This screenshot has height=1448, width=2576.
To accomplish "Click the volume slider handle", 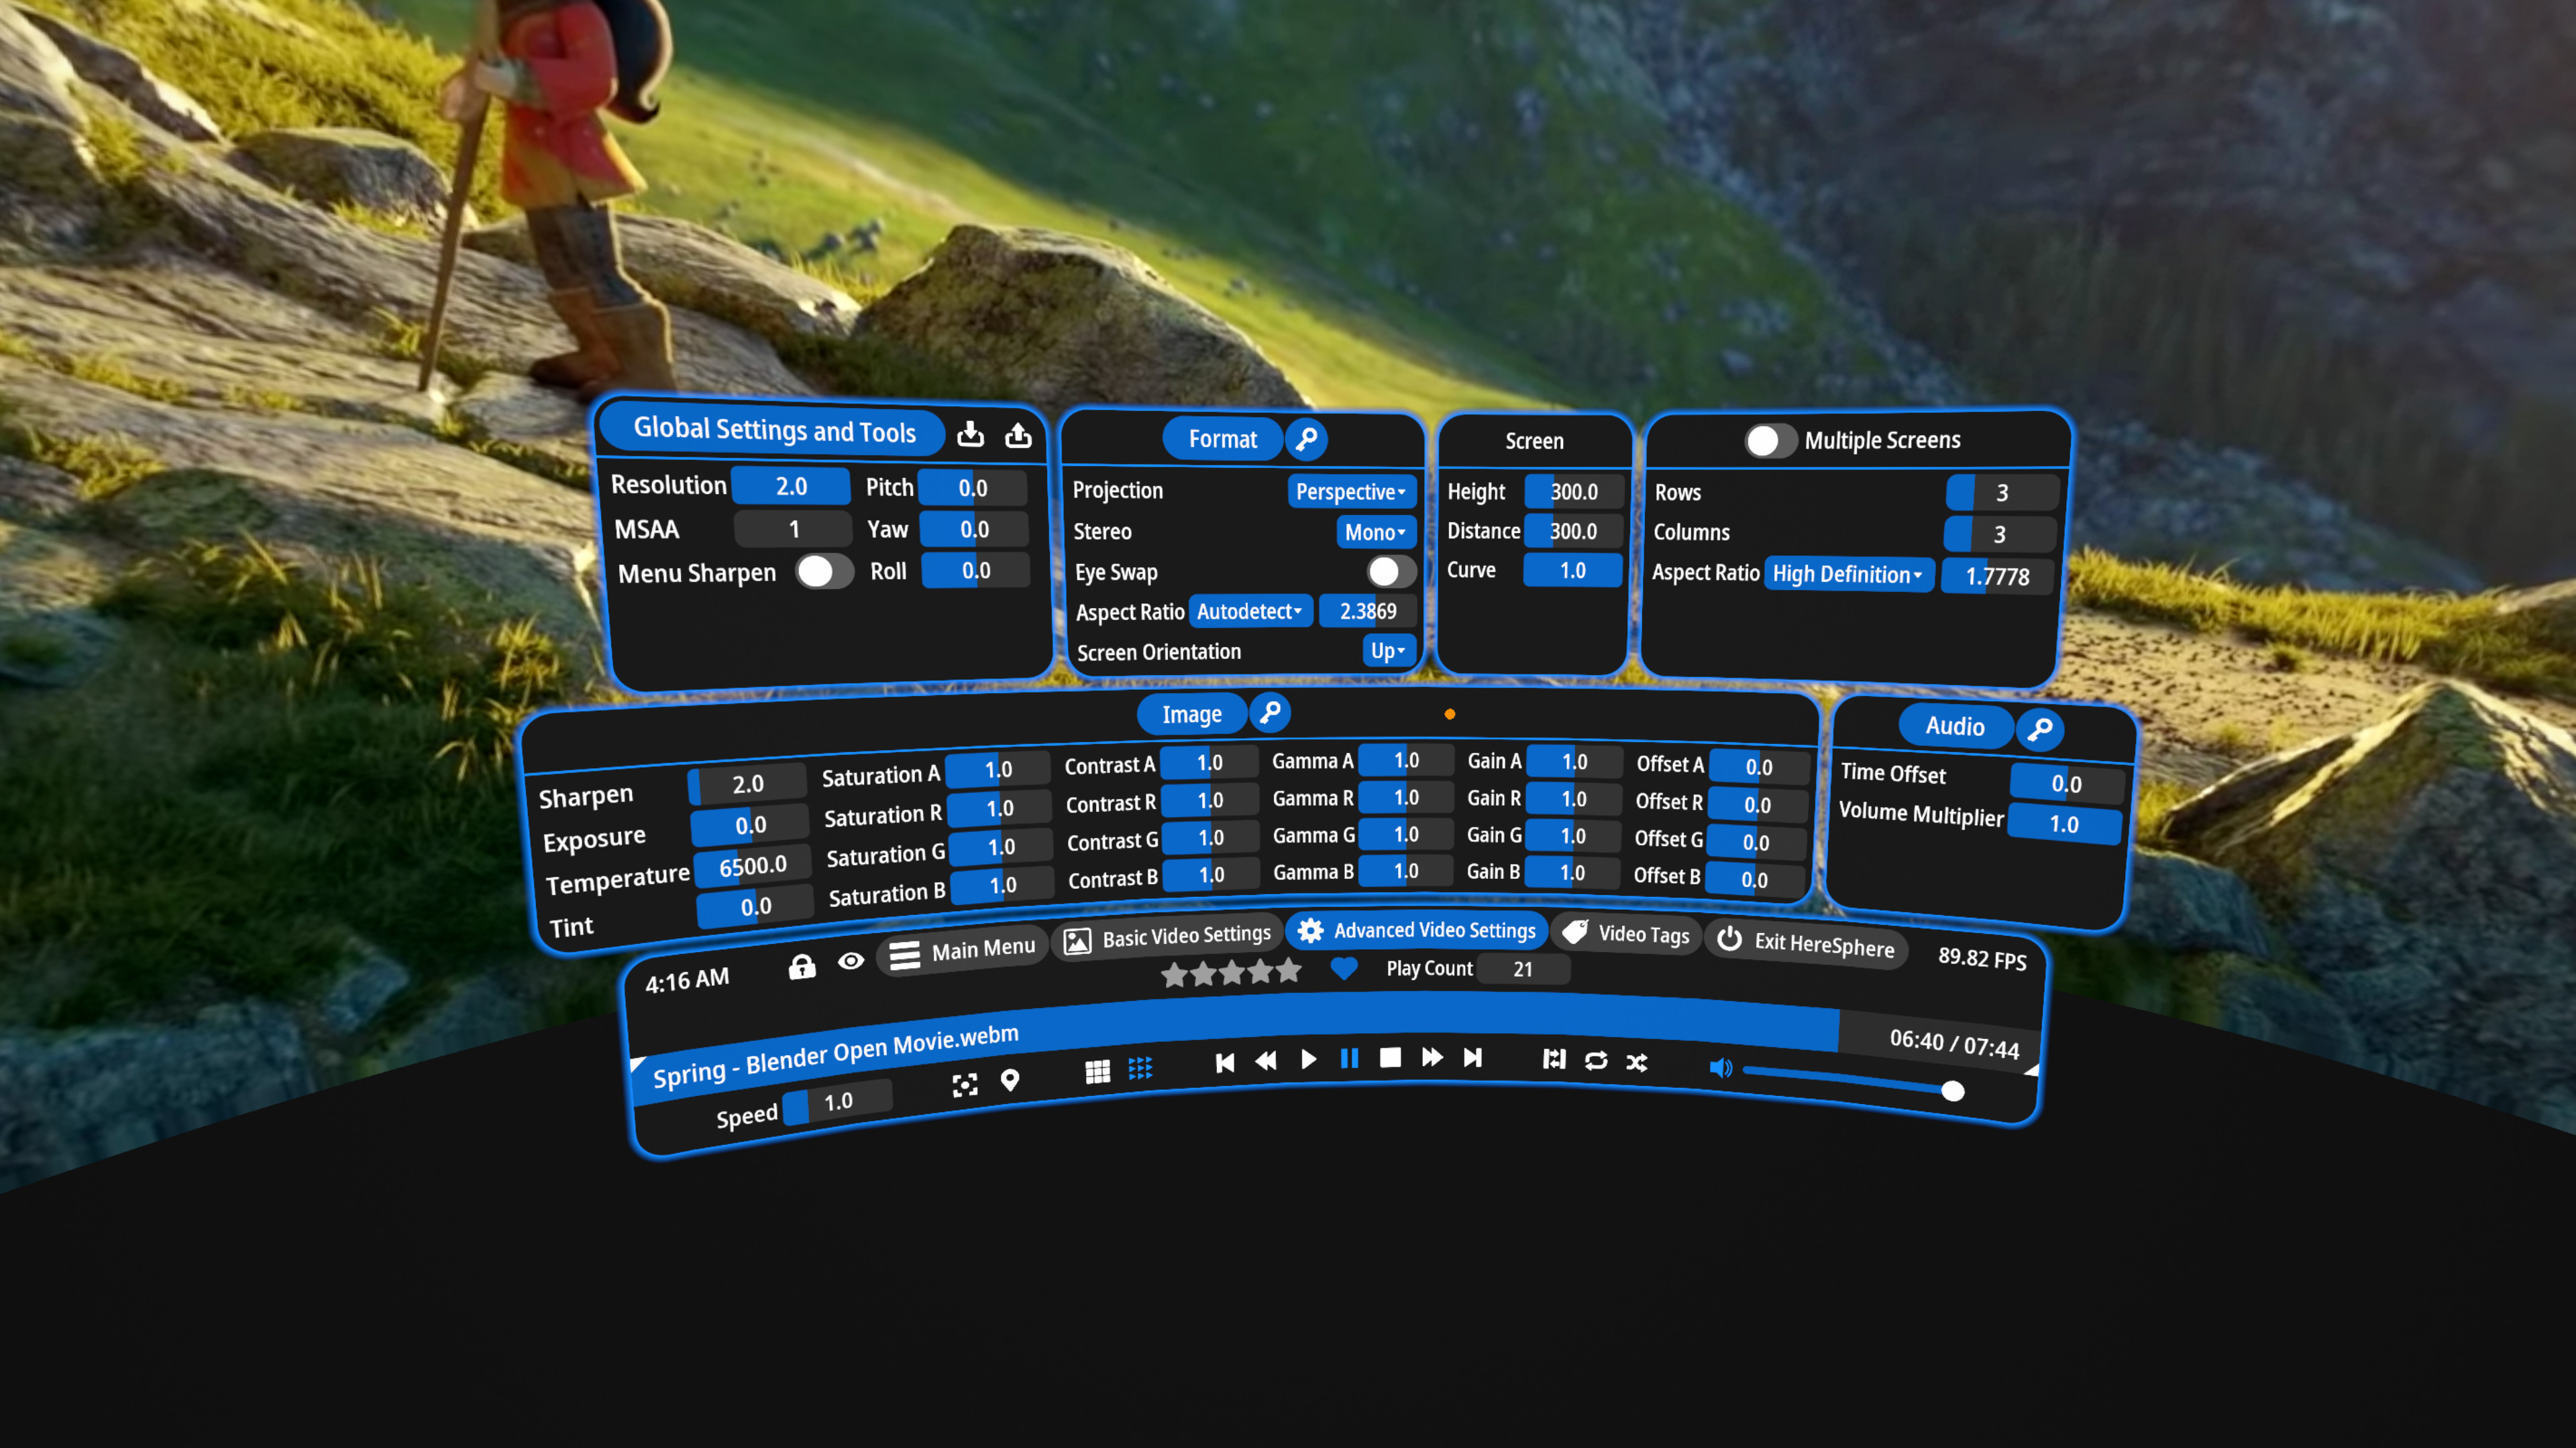I will click(1953, 1092).
